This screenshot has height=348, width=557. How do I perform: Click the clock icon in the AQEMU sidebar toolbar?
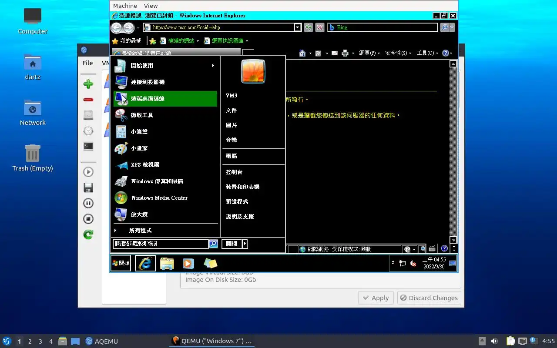[x=88, y=131]
